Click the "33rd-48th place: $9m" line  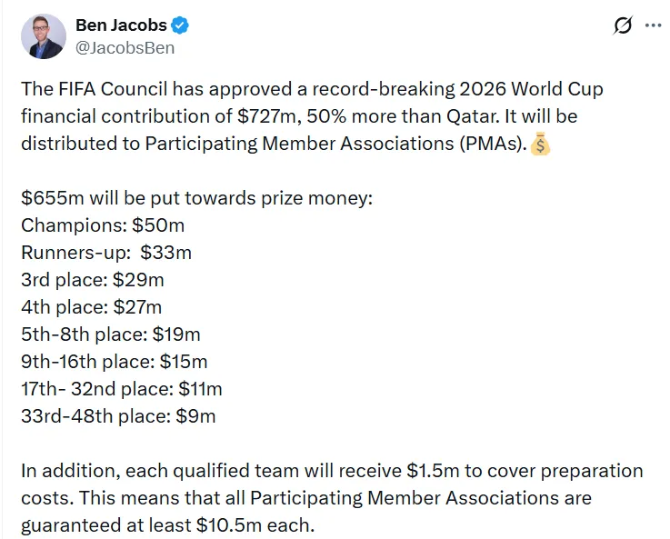tap(118, 416)
